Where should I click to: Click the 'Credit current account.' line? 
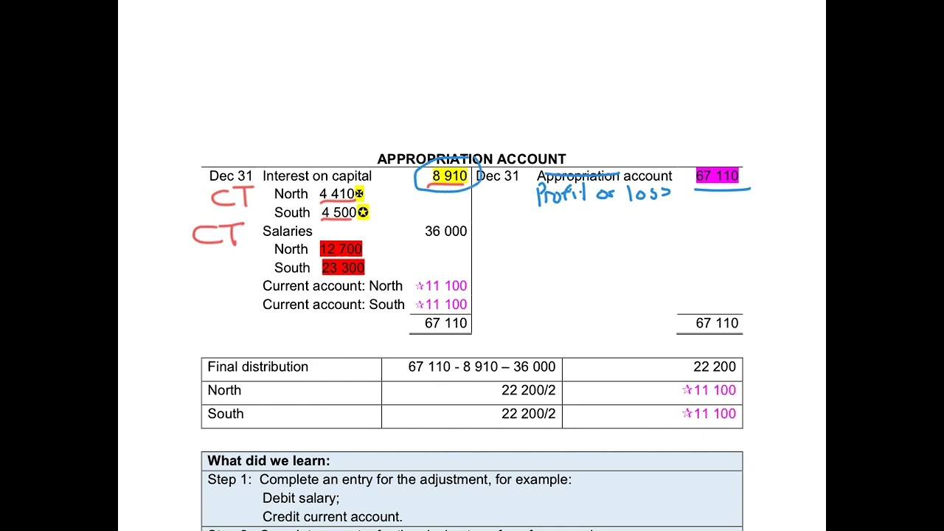(333, 517)
